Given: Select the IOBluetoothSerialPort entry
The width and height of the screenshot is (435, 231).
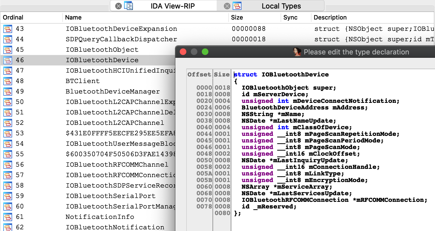Looking at the screenshot, I should click(110, 196).
